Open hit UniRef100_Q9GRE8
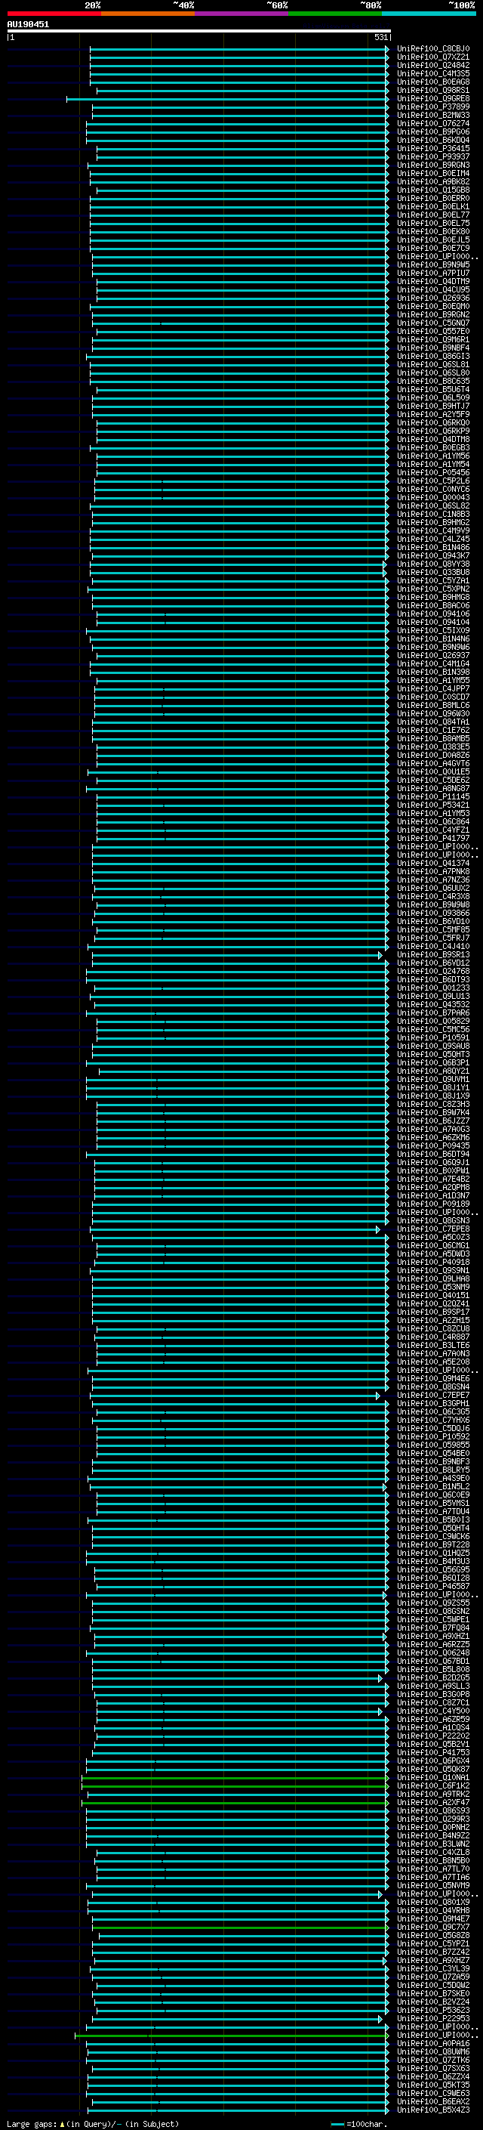The height and width of the screenshot is (2130, 483). point(432,99)
